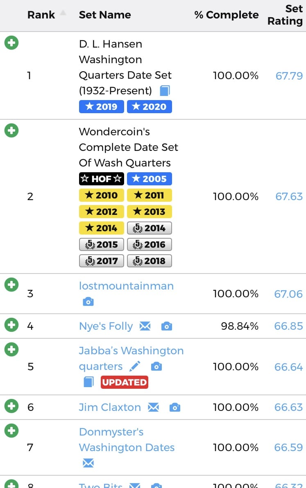Click the HOF badge on Wondercoin's set
The height and width of the screenshot is (488, 306).
click(101, 179)
